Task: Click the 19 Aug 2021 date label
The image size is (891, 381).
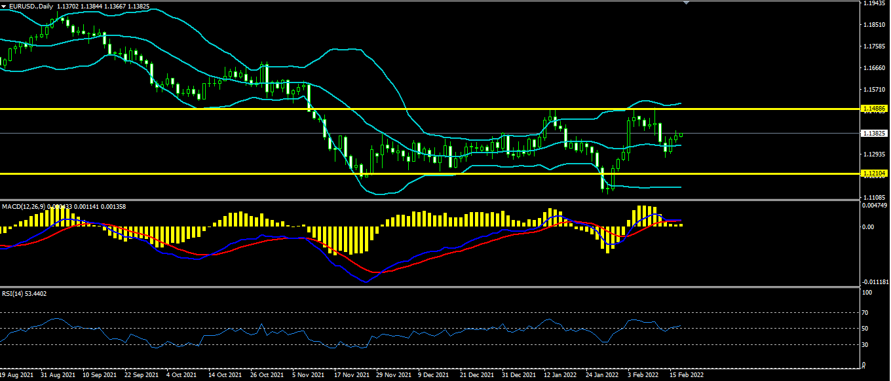Action: pyautogui.click(x=17, y=376)
